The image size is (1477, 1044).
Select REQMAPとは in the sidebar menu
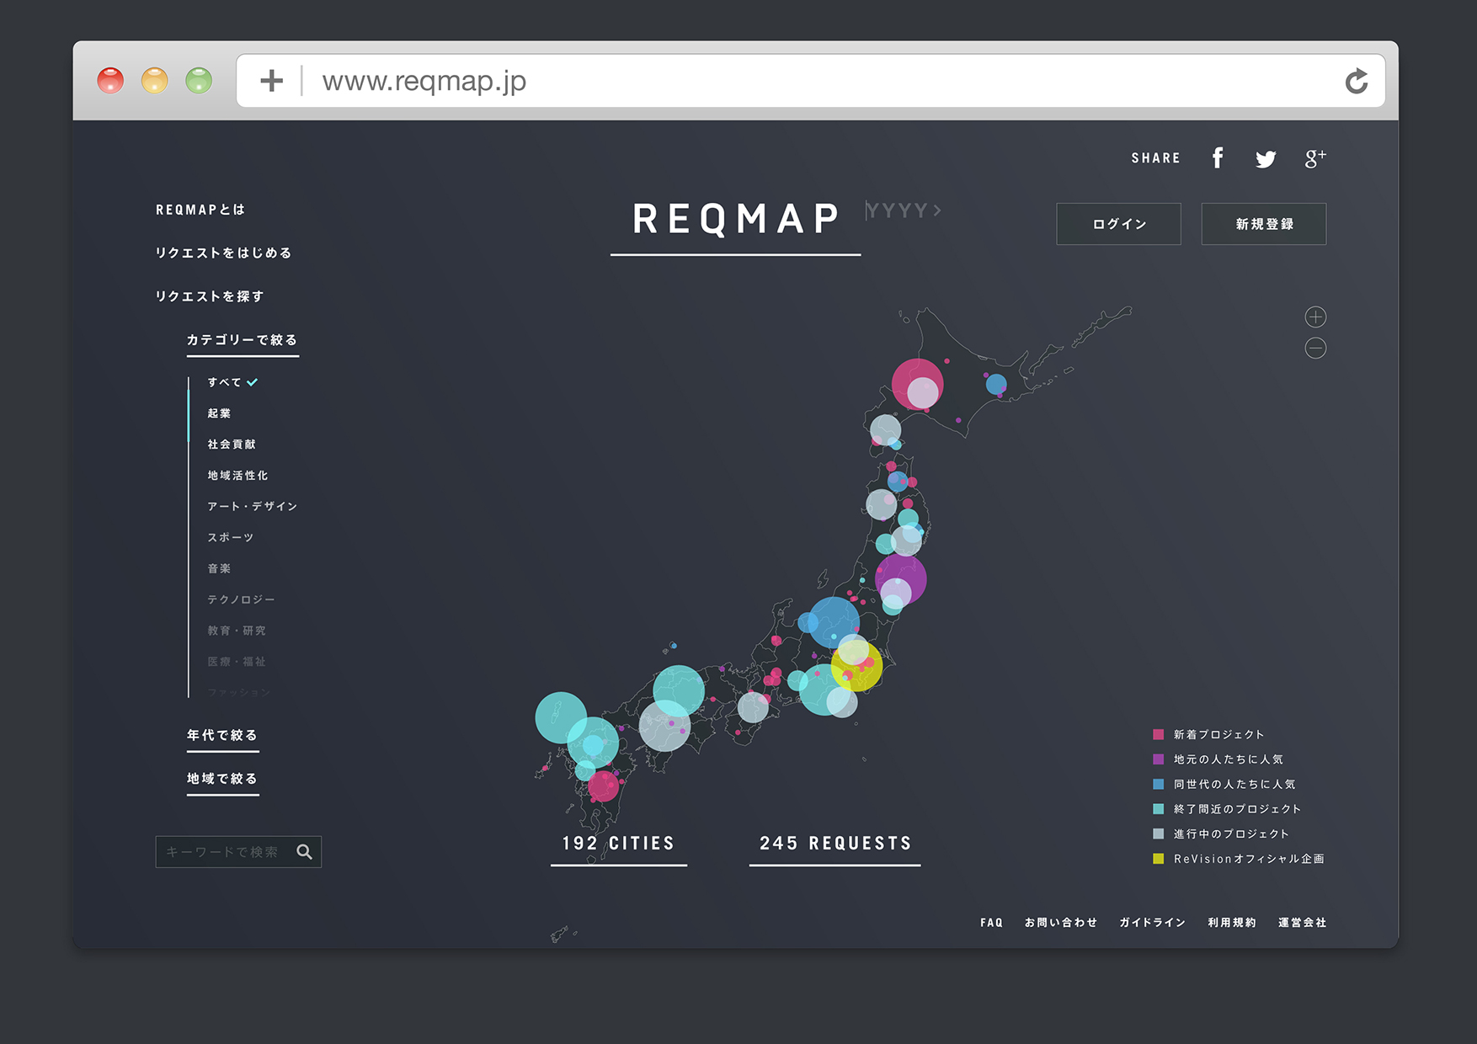[199, 210]
